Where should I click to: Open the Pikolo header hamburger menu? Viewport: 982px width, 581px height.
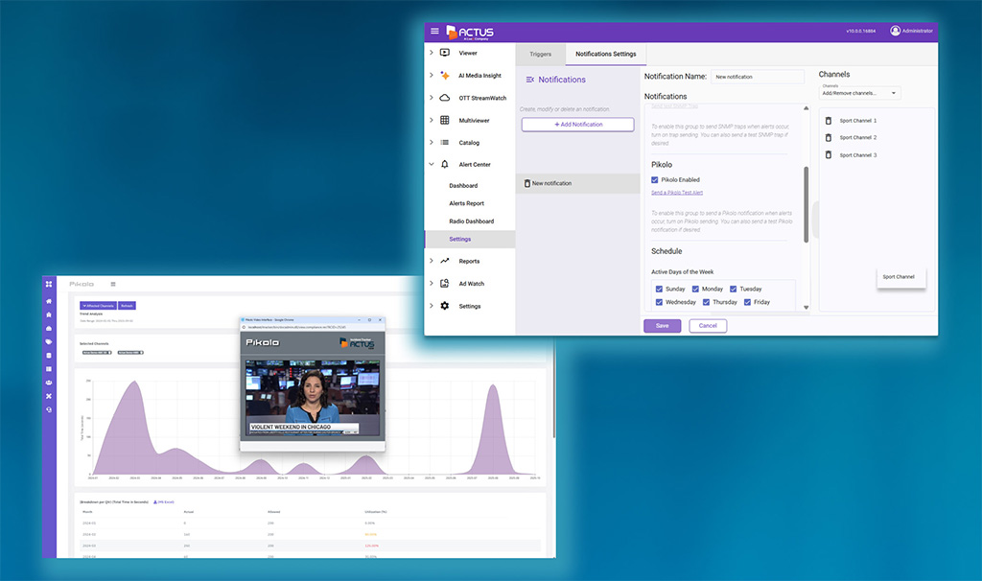(x=113, y=284)
